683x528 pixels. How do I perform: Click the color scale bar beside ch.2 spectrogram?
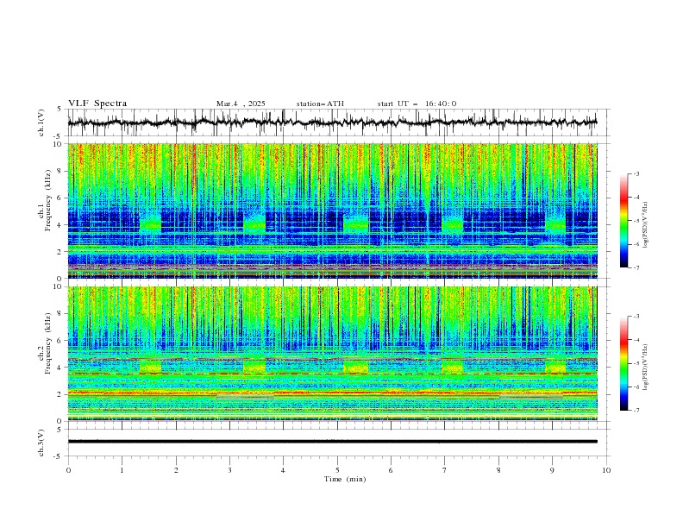623,363
